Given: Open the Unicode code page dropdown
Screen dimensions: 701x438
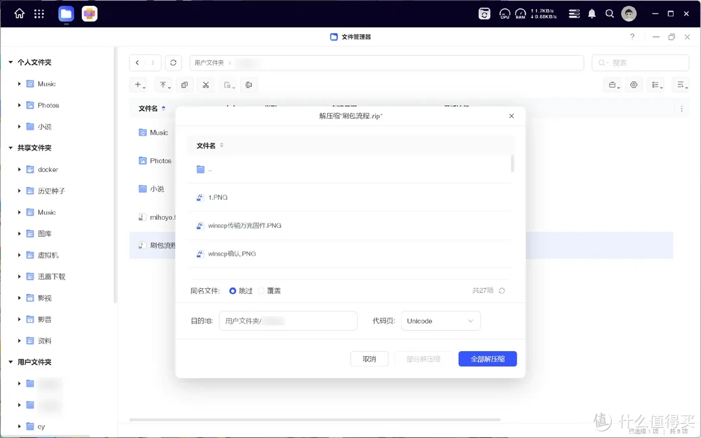Looking at the screenshot, I should click(440, 321).
